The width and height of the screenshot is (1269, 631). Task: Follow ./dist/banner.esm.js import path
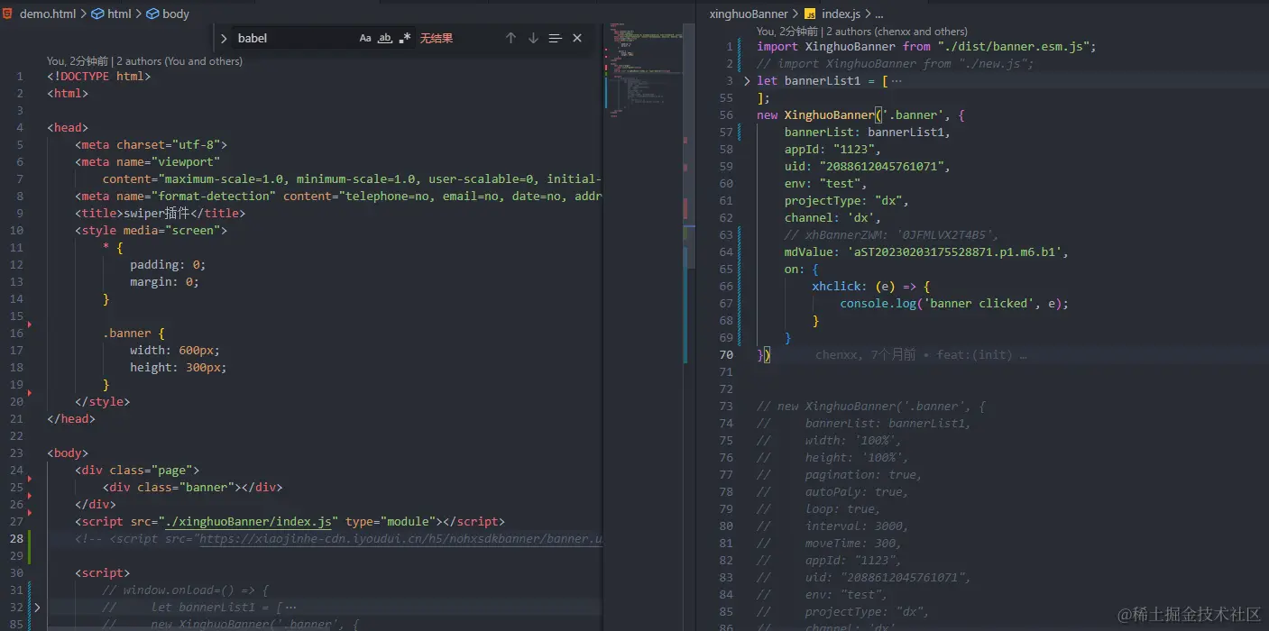[1014, 46]
